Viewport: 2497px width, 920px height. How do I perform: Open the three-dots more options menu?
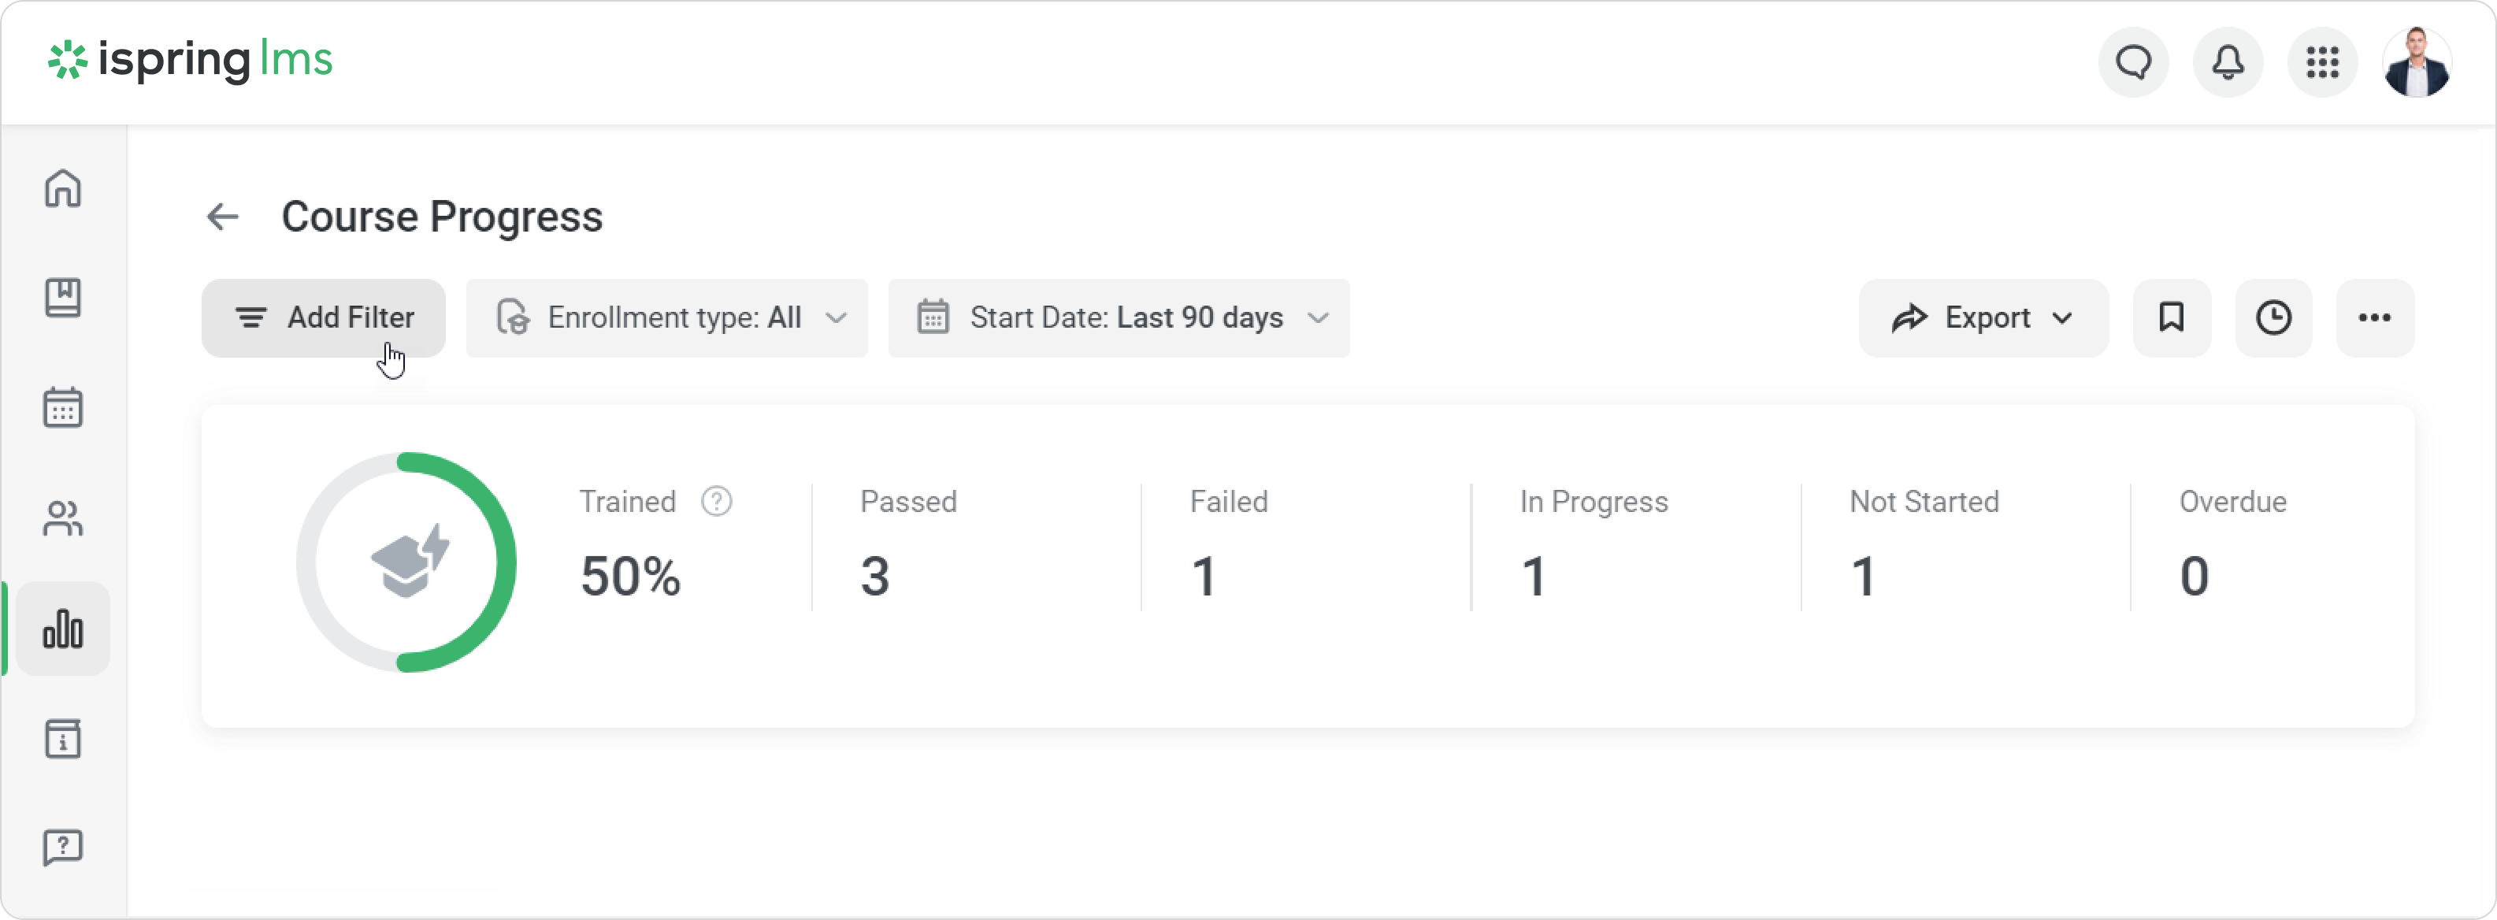point(2374,318)
